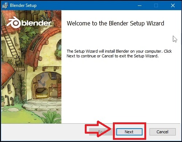
Task: Exit setup with the Cancel button
Action: (163, 132)
